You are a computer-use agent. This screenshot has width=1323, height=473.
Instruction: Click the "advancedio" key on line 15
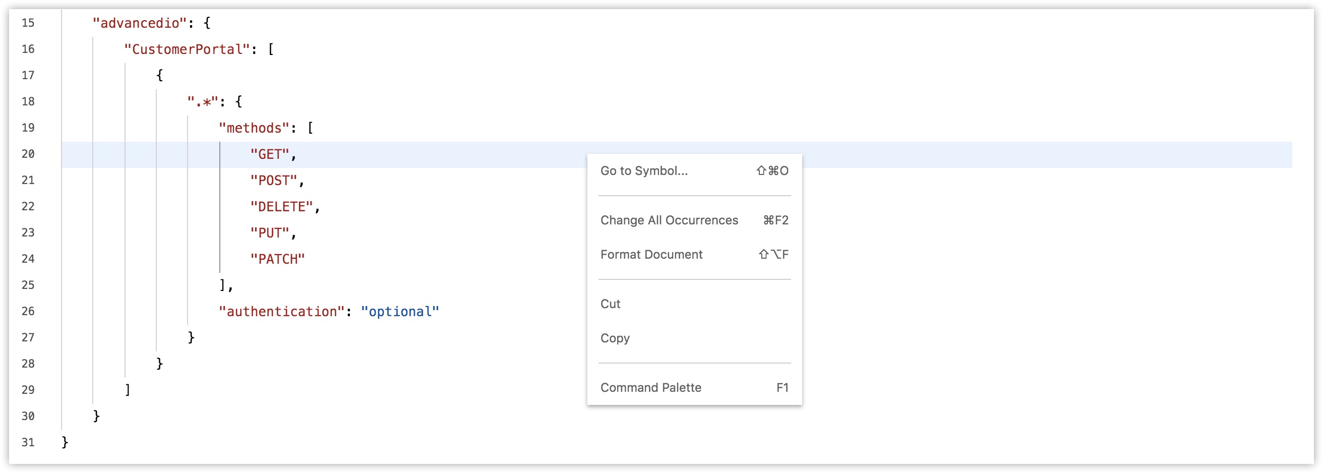pos(140,23)
